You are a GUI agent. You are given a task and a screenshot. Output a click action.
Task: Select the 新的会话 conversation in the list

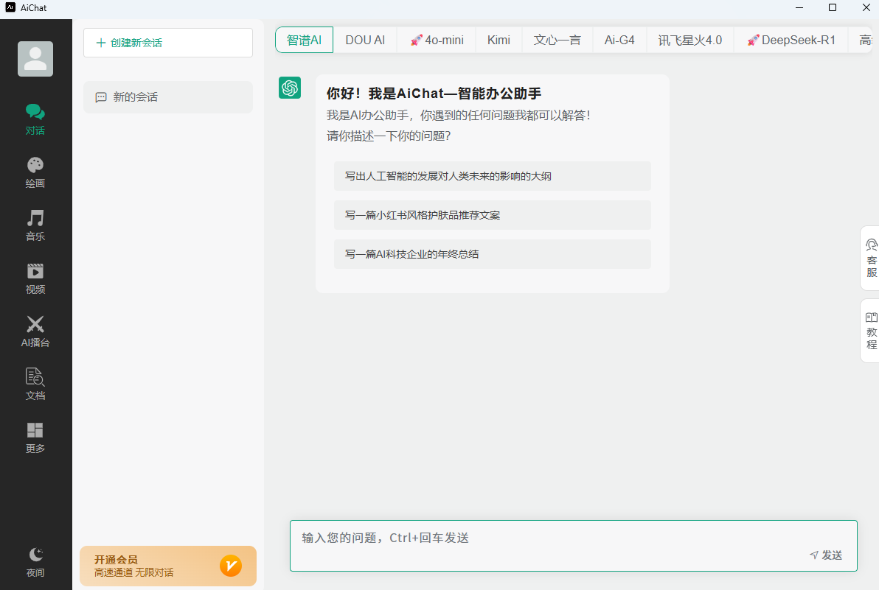point(168,97)
